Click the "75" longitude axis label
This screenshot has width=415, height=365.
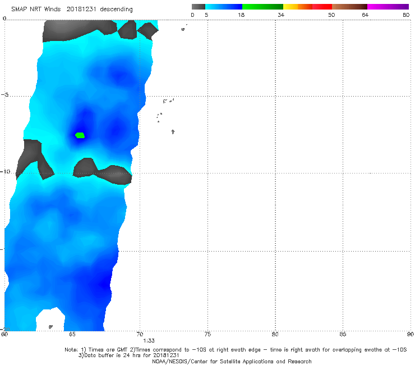pos(208,334)
